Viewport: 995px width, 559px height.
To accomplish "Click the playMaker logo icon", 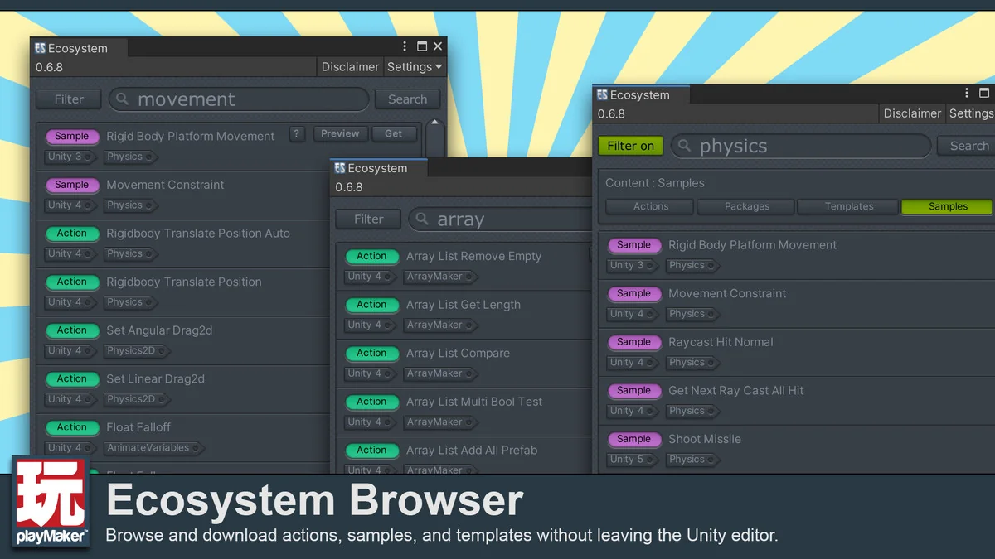I will [x=51, y=502].
